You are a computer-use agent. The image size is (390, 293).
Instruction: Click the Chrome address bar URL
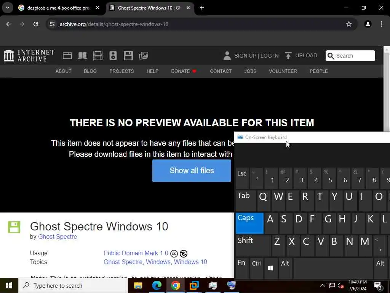[x=114, y=24]
